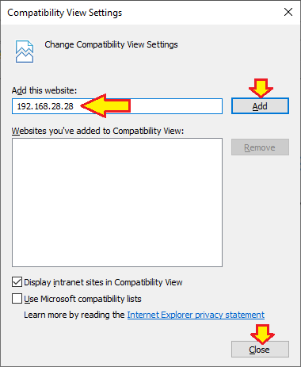301x367 pixels.
Task: Click the Add button to add the website
Action: click(260, 106)
